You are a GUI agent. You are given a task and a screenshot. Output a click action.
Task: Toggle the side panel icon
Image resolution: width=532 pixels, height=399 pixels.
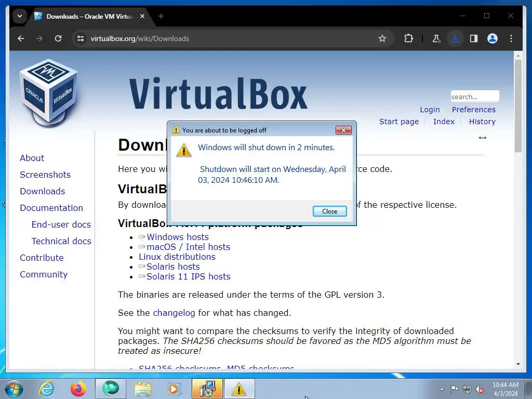pos(474,38)
